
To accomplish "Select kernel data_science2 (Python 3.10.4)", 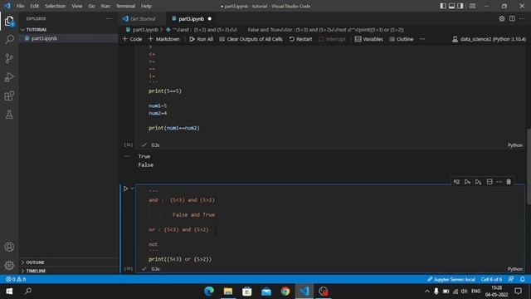I will pos(489,39).
